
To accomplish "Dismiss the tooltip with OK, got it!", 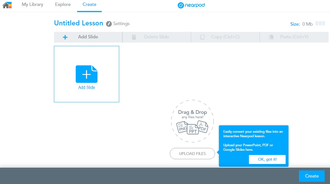I will point(267,159).
